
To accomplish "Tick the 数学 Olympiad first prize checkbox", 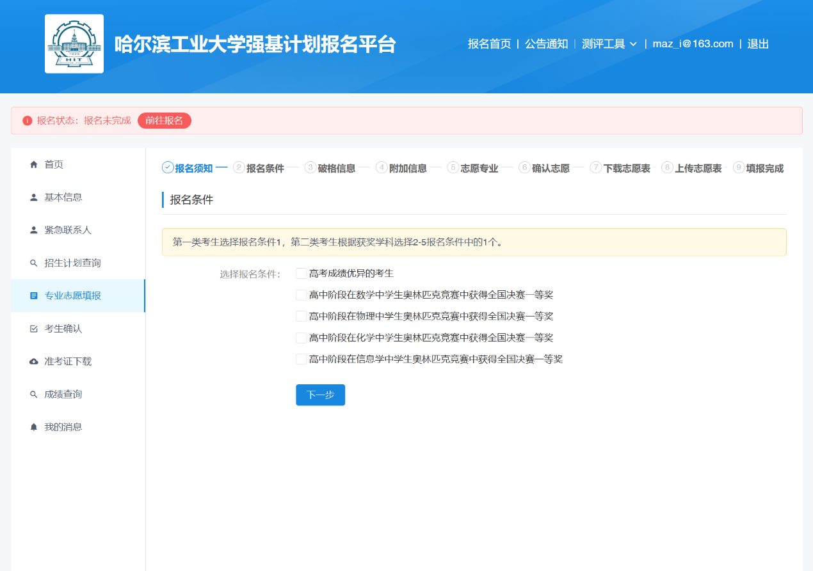I will click(302, 295).
